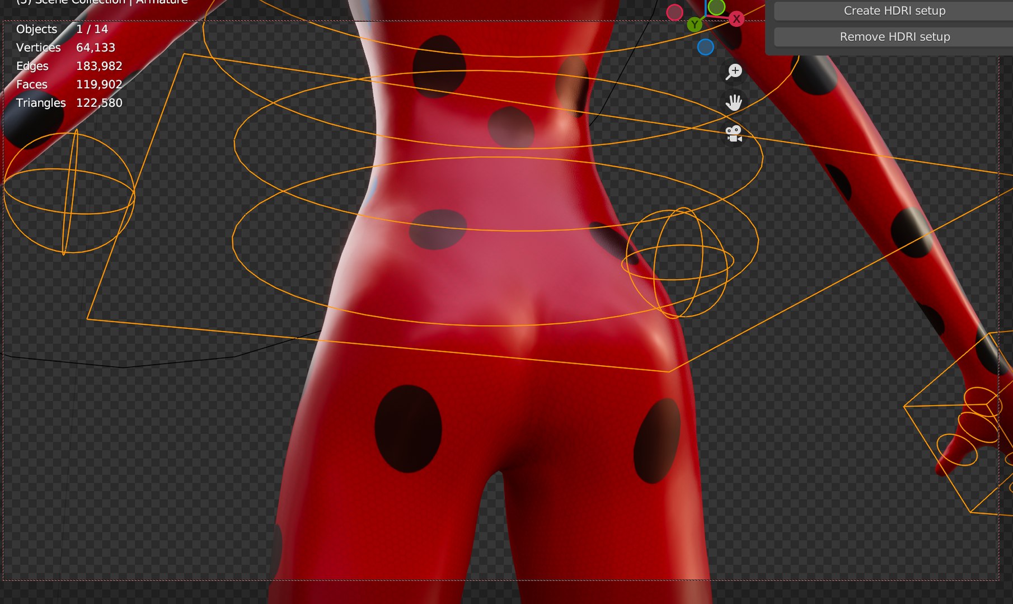Click the Objects value 1 / 14
This screenshot has width=1013, height=604.
(x=92, y=29)
